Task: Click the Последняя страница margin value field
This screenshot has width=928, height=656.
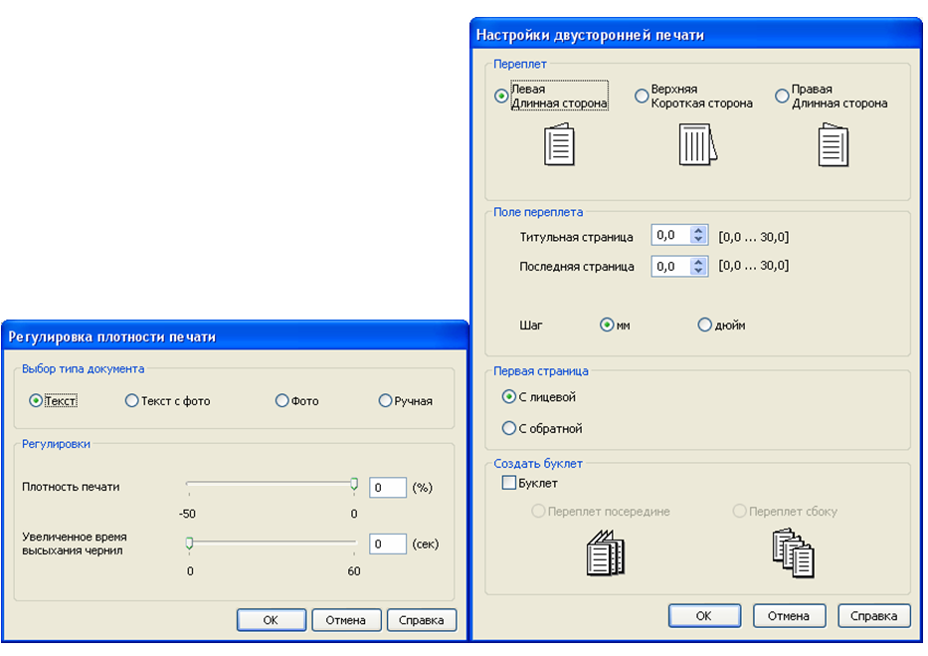Action: point(671,267)
